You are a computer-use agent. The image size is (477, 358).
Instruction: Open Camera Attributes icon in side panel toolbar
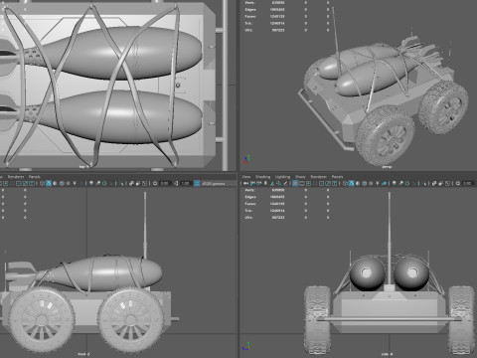[259, 183]
